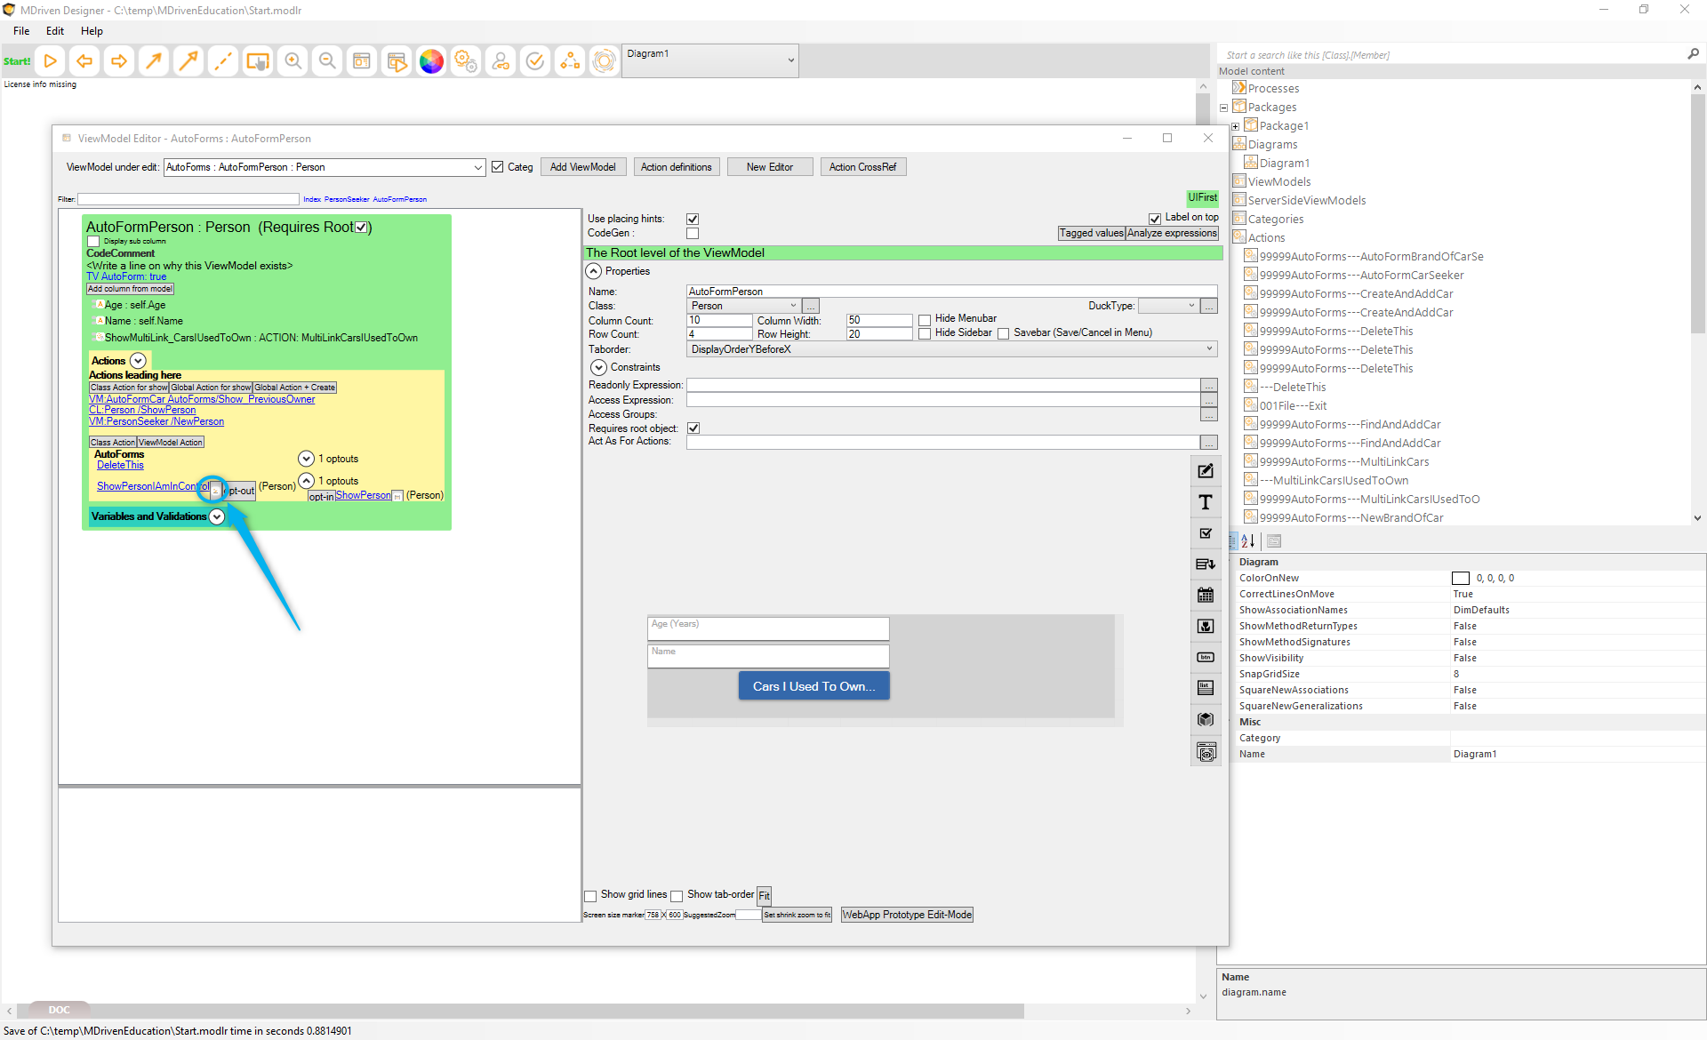The image size is (1707, 1040).
Task: Select the text 'T' widget tool
Action: 1206,502
